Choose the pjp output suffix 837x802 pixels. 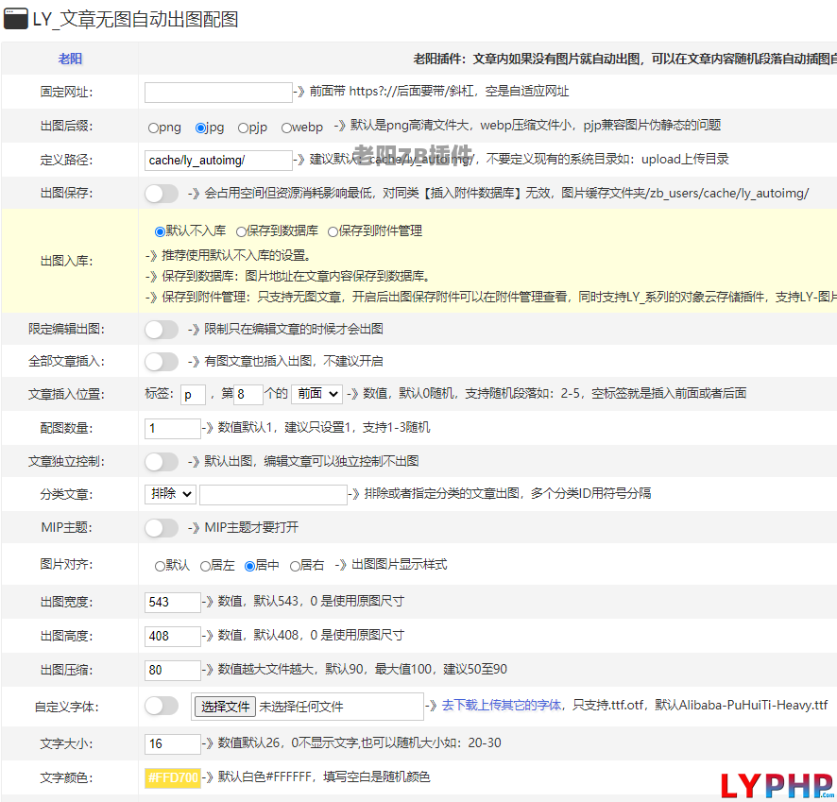click(x=243, y=128)
